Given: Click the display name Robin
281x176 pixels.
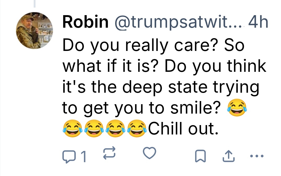Looking at the screenshot, I should [x=85, y=23].
